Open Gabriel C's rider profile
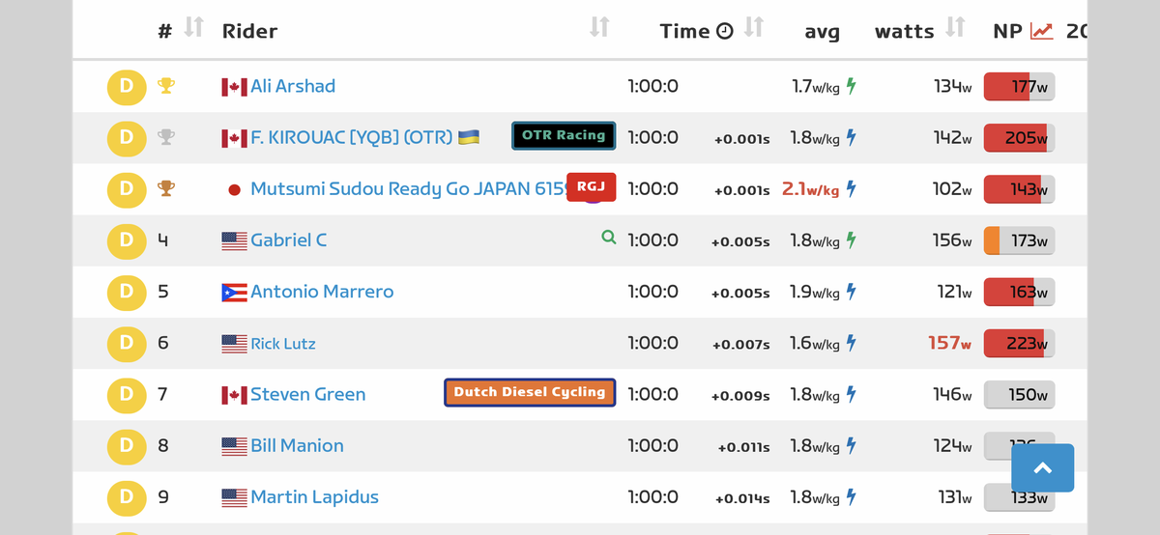Viewport: 1160px width, 535px height. tap(288, 240)
